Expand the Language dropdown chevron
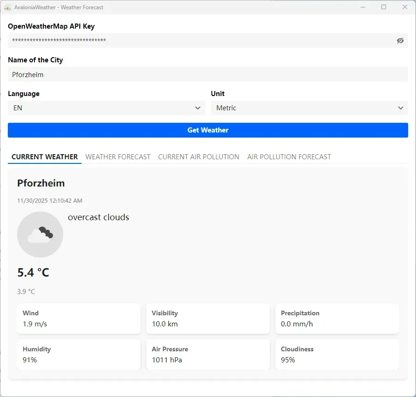416x397 pixels. (x=198, y=108)
